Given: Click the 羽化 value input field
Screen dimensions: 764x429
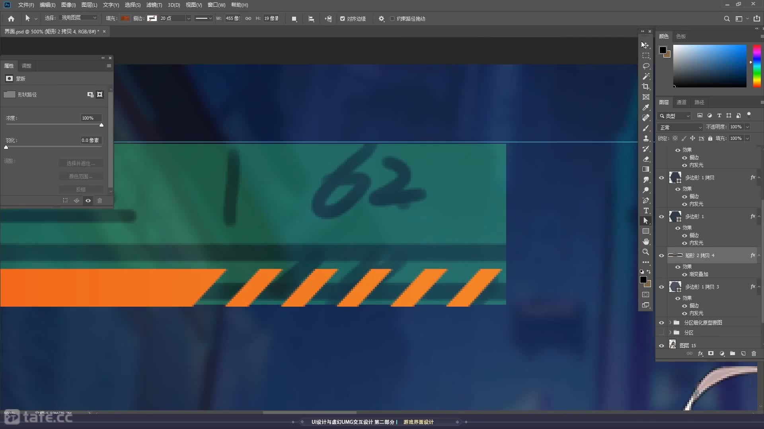Looking at the screenshot, I should click(x=90, y=140).
